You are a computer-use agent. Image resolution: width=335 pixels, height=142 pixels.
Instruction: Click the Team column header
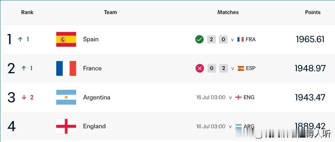coord(110,12)
